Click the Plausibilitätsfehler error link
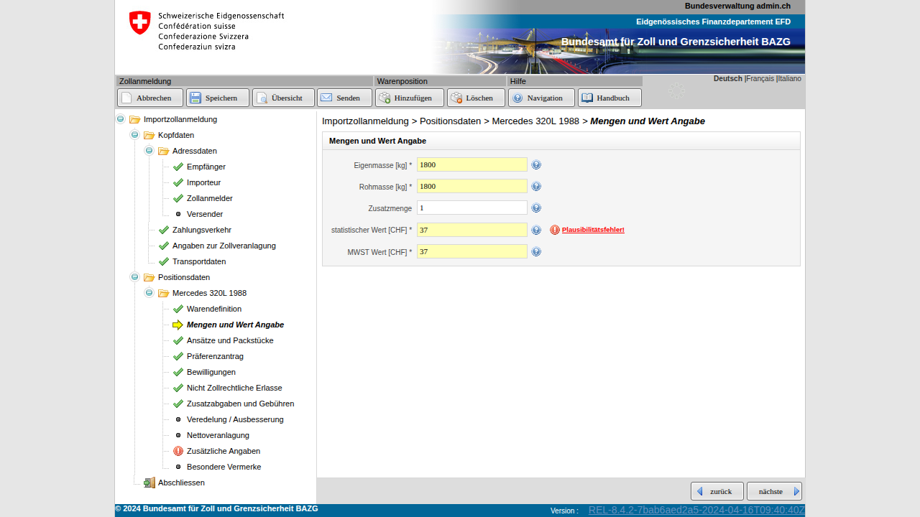Viewport: 920px width, 517px height. [593, 230]
